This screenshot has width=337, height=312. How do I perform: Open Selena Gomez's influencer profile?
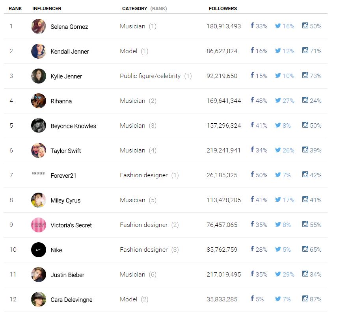click(69, 27)
